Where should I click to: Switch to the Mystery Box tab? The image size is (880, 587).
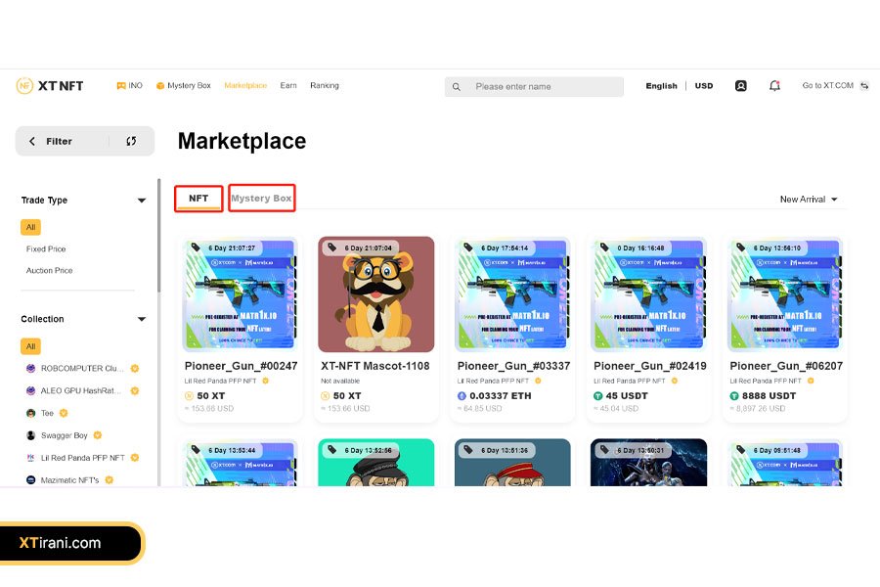coord(261,199)
